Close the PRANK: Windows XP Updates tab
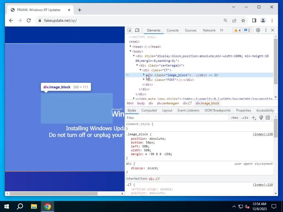The width and height of the screenshot is (283, 212). click(x=69, y=10)
